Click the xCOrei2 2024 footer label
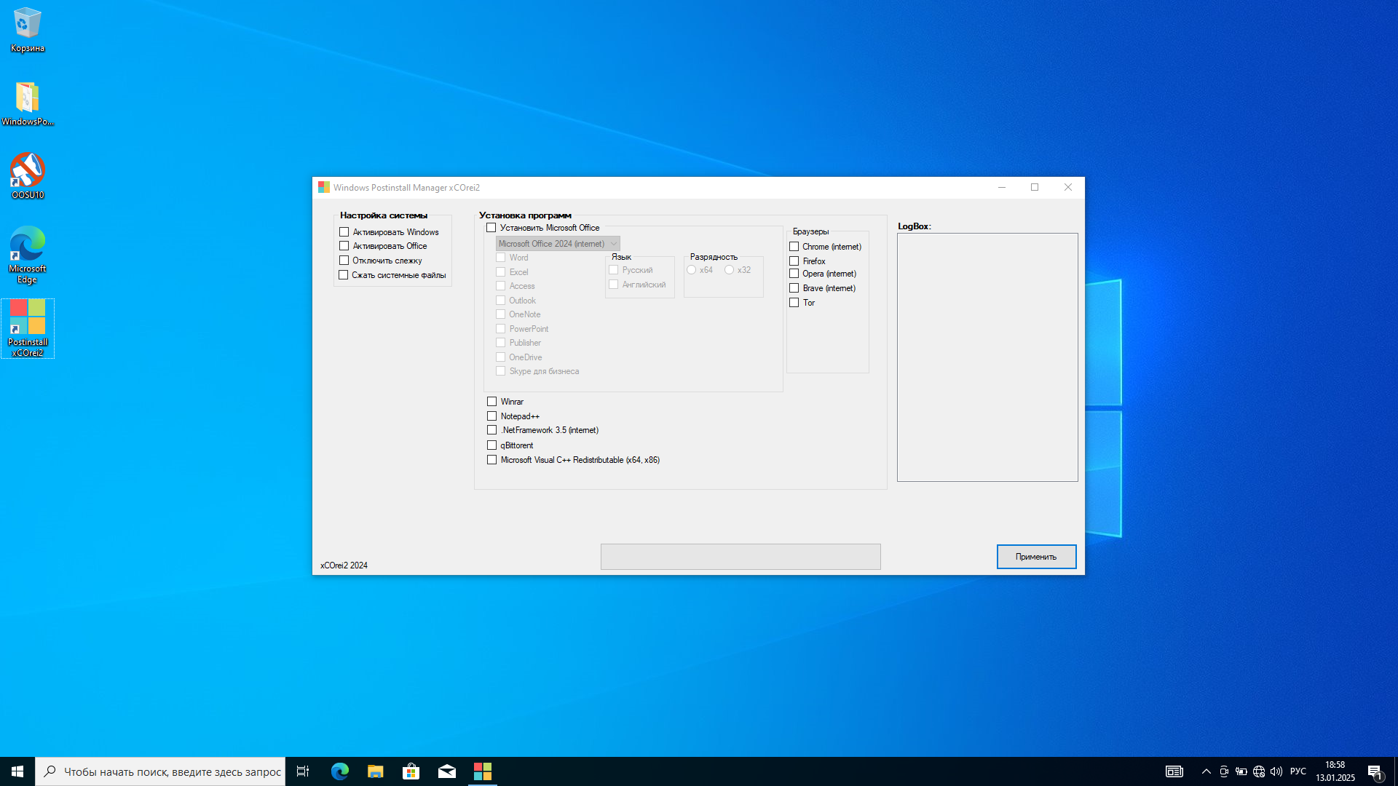The image size is (1398, 786). click(x=344, y=565)
